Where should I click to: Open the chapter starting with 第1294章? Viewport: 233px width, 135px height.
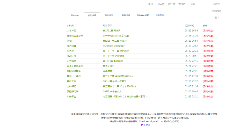(113, 61)
